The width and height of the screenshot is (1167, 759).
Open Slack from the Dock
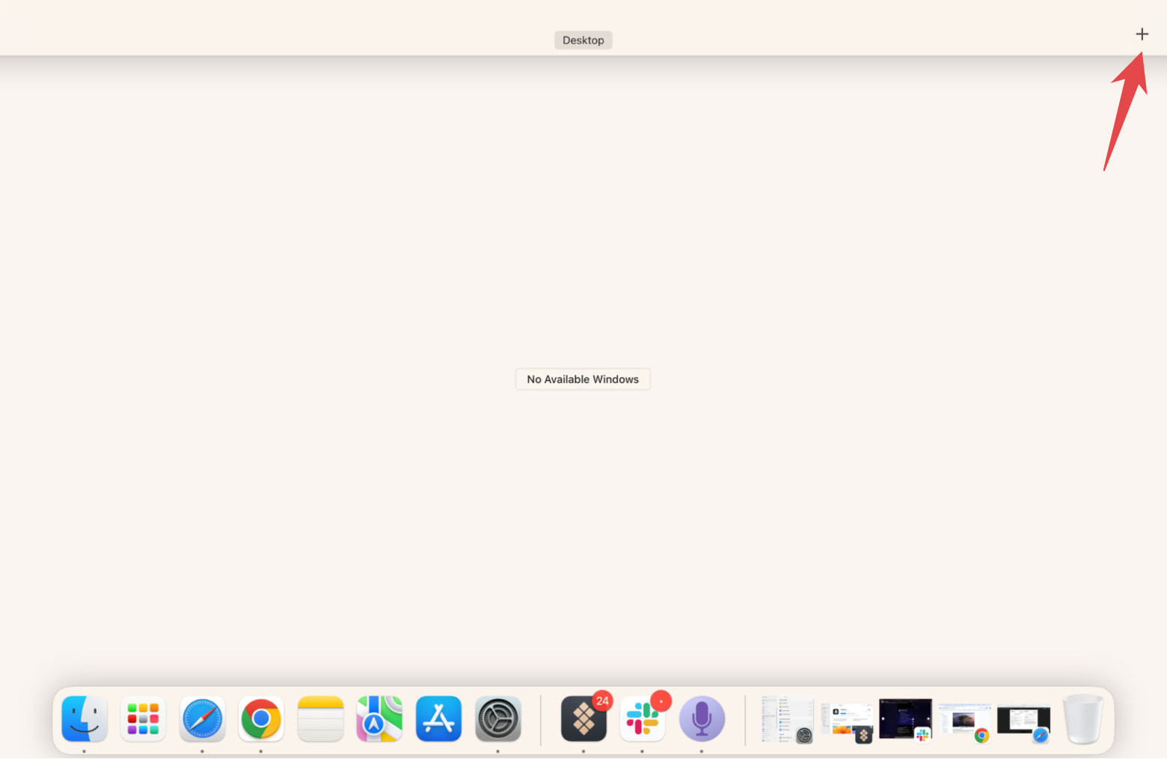point(643,719)
